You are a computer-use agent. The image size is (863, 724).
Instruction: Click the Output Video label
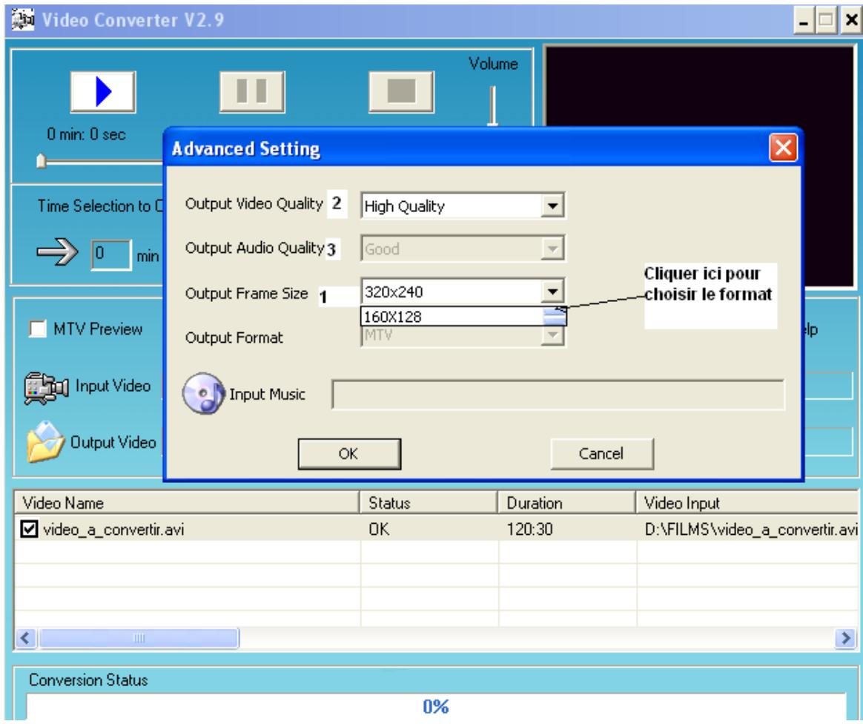[113, 442]
